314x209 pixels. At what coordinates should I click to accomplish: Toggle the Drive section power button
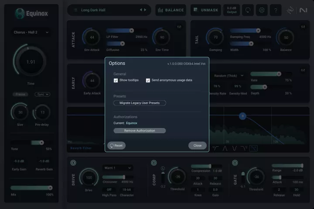(x=73, y=163)
